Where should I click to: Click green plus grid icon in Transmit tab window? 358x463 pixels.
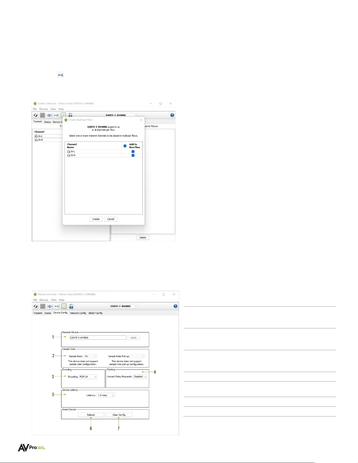pyautogui.click(x=63, y=115)
